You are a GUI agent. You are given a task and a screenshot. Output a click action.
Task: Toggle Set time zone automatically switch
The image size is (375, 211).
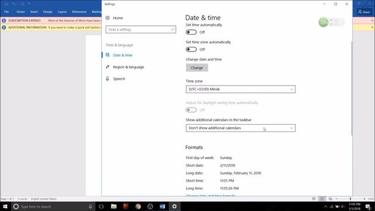click(x=191, y=49)
